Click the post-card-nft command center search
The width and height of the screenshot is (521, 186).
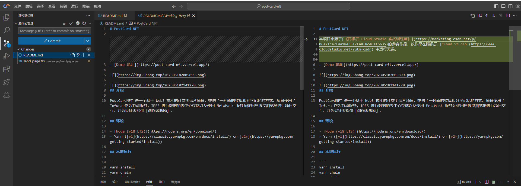click(268, 6)
